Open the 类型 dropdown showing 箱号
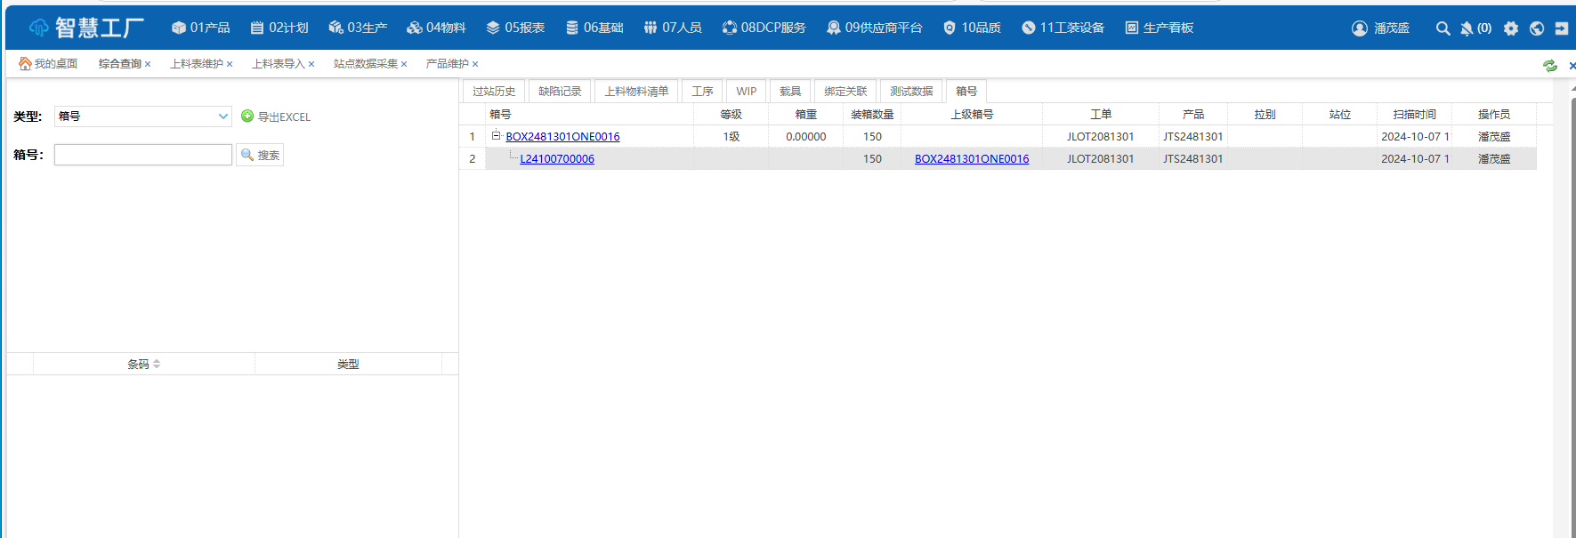Viewport: 1576px width, 538px height. [x=142, y=116]
